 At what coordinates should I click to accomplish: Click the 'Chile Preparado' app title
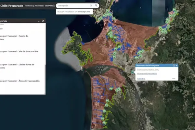(x=12, y=6)
